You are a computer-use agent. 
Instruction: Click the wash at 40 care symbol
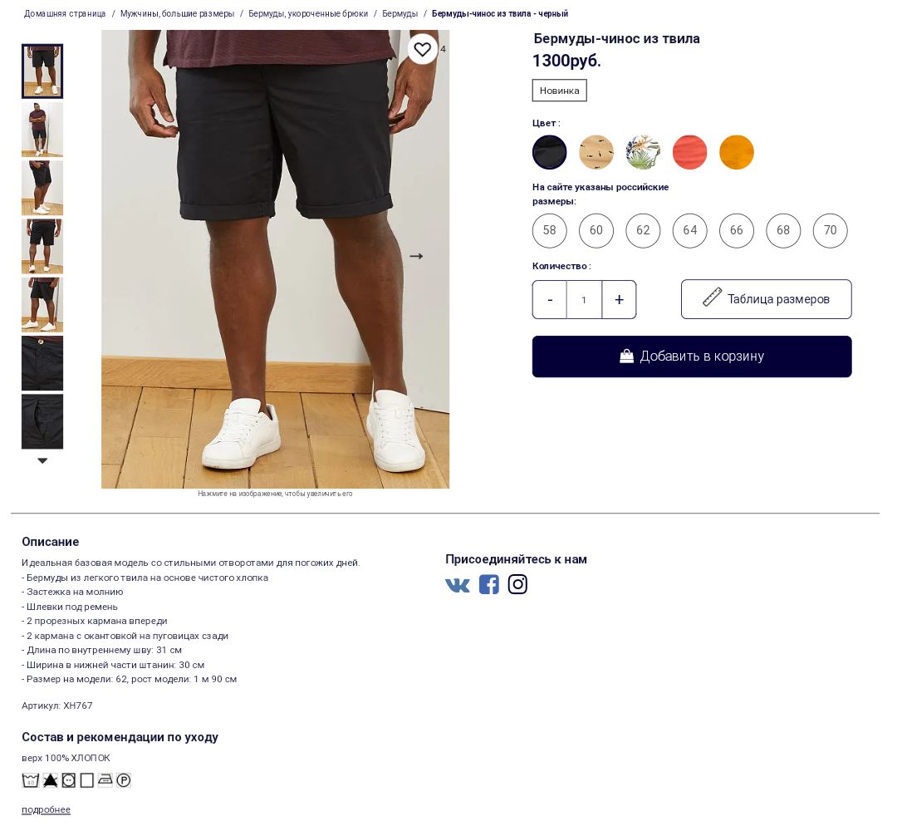pos(31,780)
